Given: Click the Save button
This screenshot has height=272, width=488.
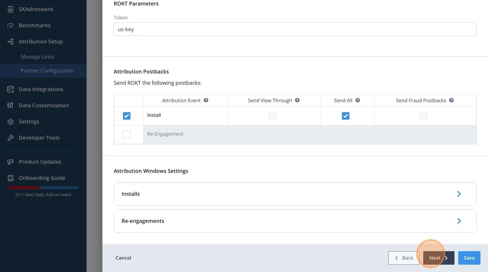Looking at the screenshot, I should (469, 258).
